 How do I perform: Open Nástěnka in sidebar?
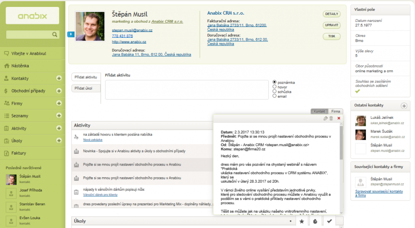32,66
